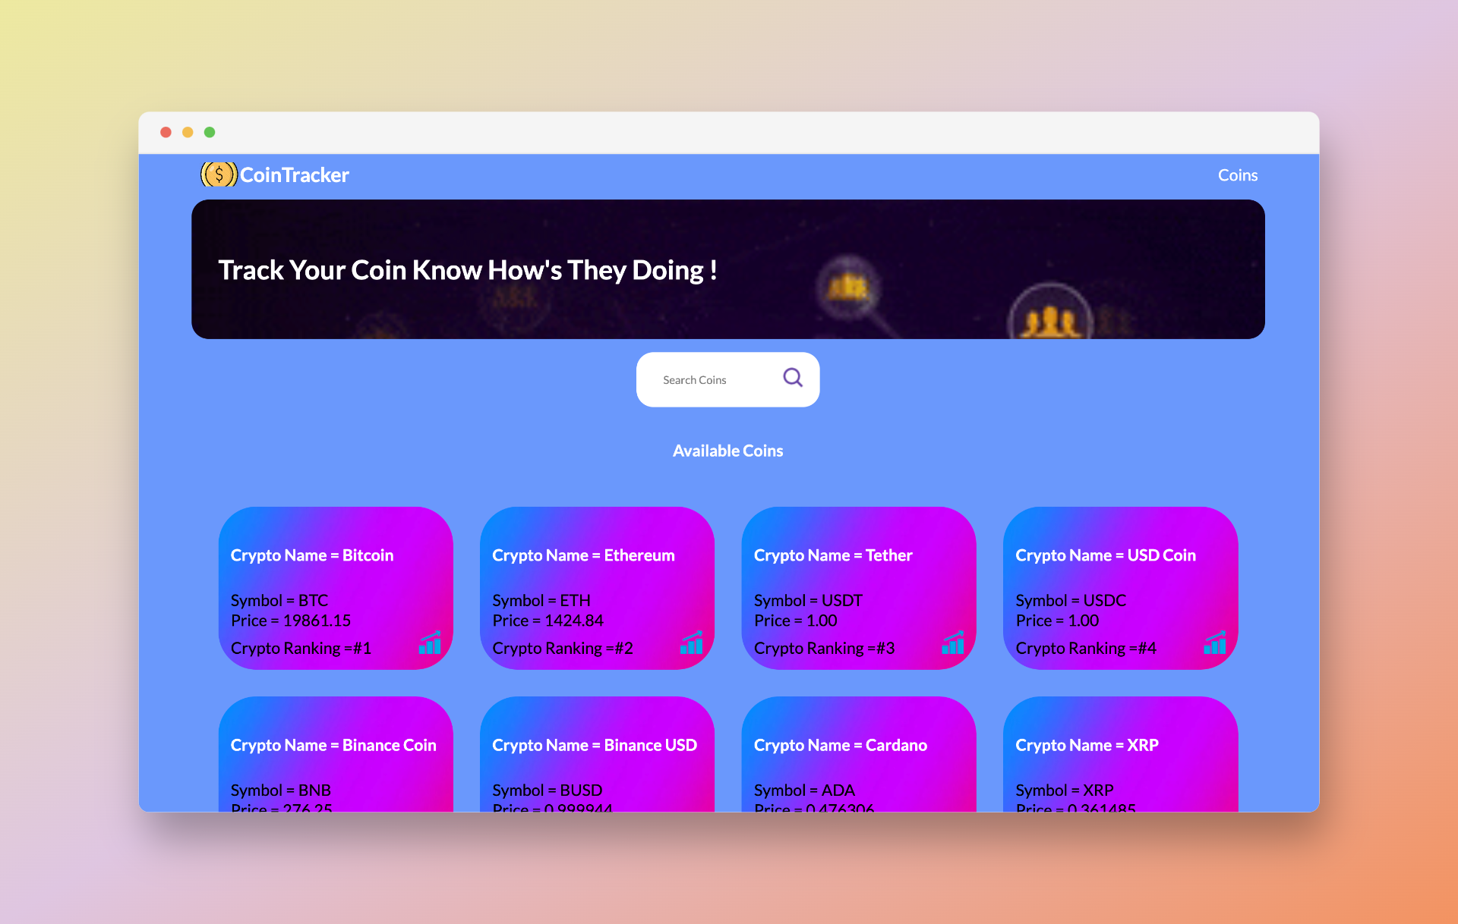Click the chart icon on the Bitcoin card
This screenshot has height=924, width=1458.
pos(429,644)
